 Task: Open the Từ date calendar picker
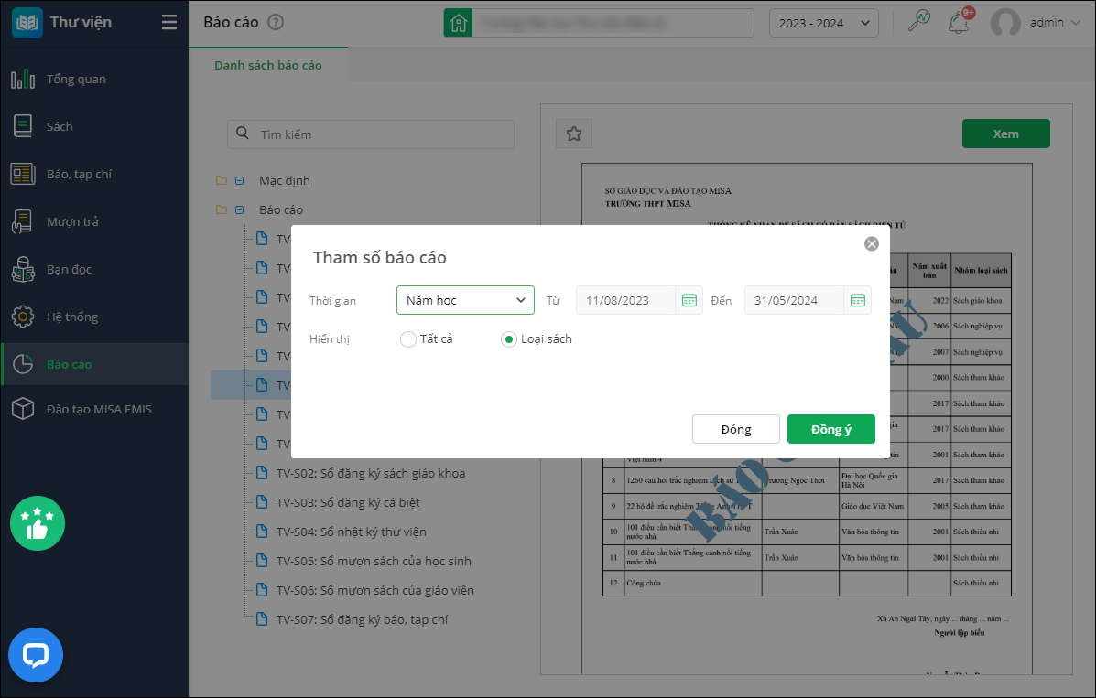(689, 300)
